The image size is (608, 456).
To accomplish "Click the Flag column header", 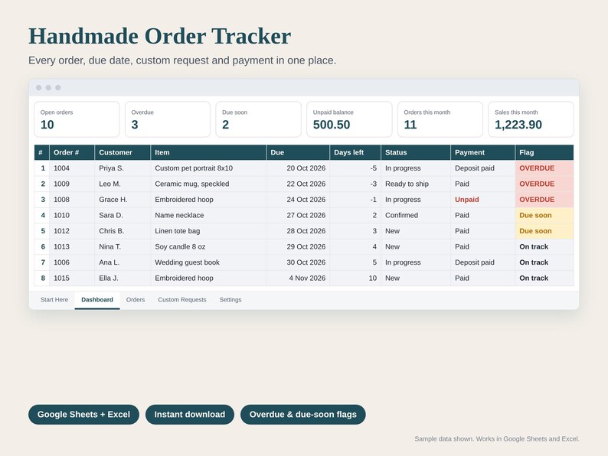I will pyautogui.click(x=544, y=153).
